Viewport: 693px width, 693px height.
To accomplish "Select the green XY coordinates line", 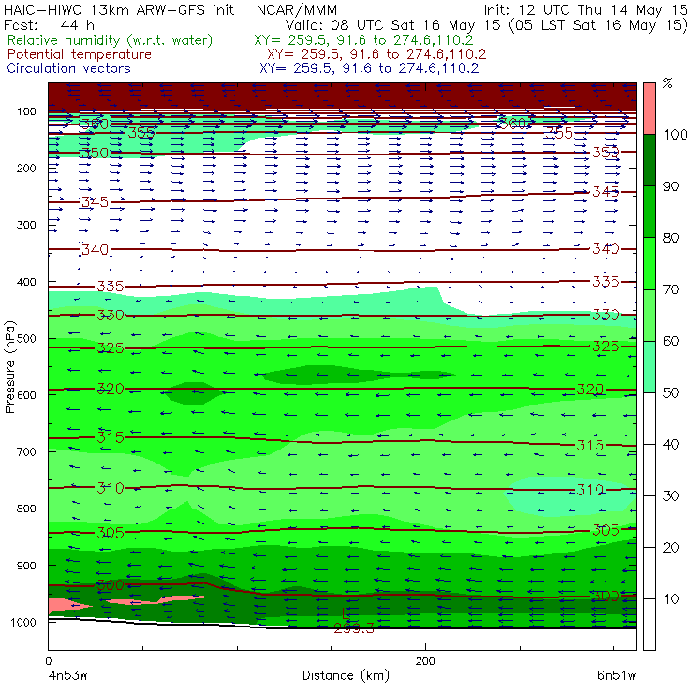I will click(363, 40).
